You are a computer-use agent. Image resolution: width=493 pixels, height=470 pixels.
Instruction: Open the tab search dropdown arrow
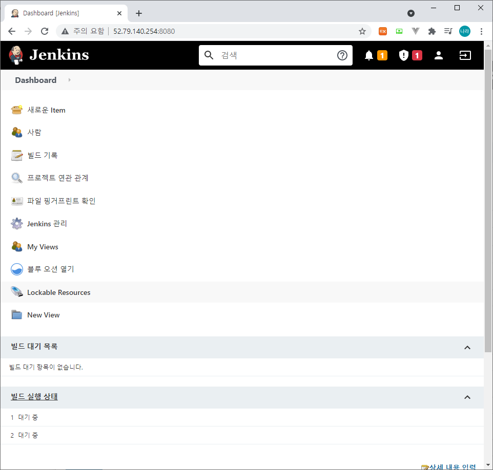tap(410, 13)
